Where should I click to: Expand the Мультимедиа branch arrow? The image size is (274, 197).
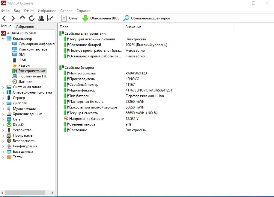coord(3,109)
